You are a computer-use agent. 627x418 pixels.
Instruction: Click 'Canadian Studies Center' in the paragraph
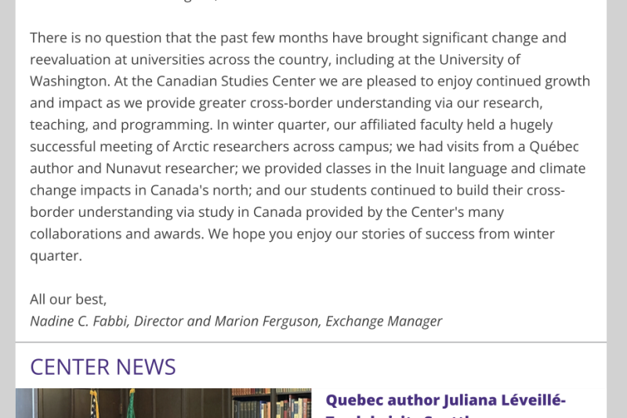(236, 81)
